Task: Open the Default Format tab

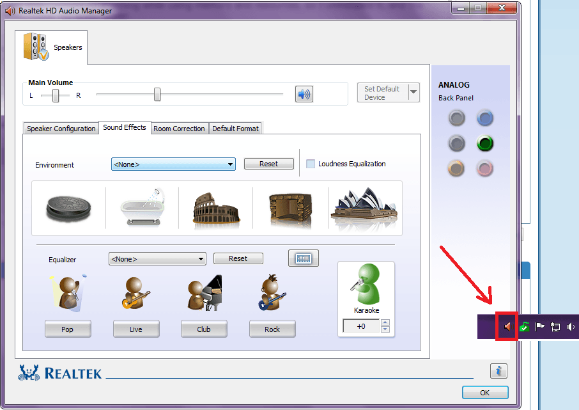Action: point(235,129)
